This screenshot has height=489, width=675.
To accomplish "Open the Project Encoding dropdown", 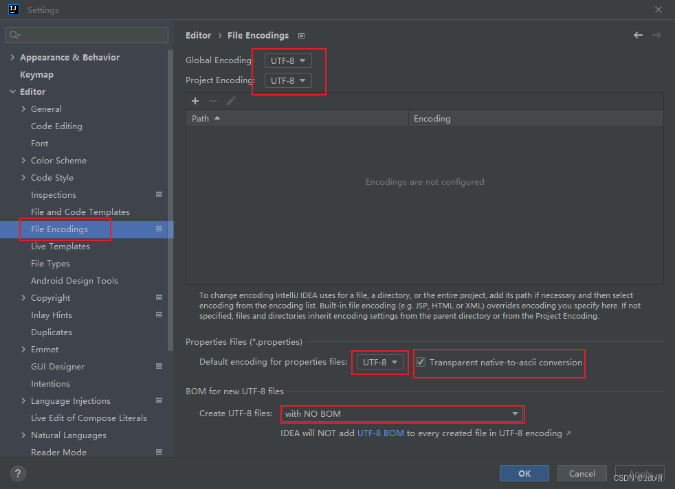I will [x=288, y=80].
